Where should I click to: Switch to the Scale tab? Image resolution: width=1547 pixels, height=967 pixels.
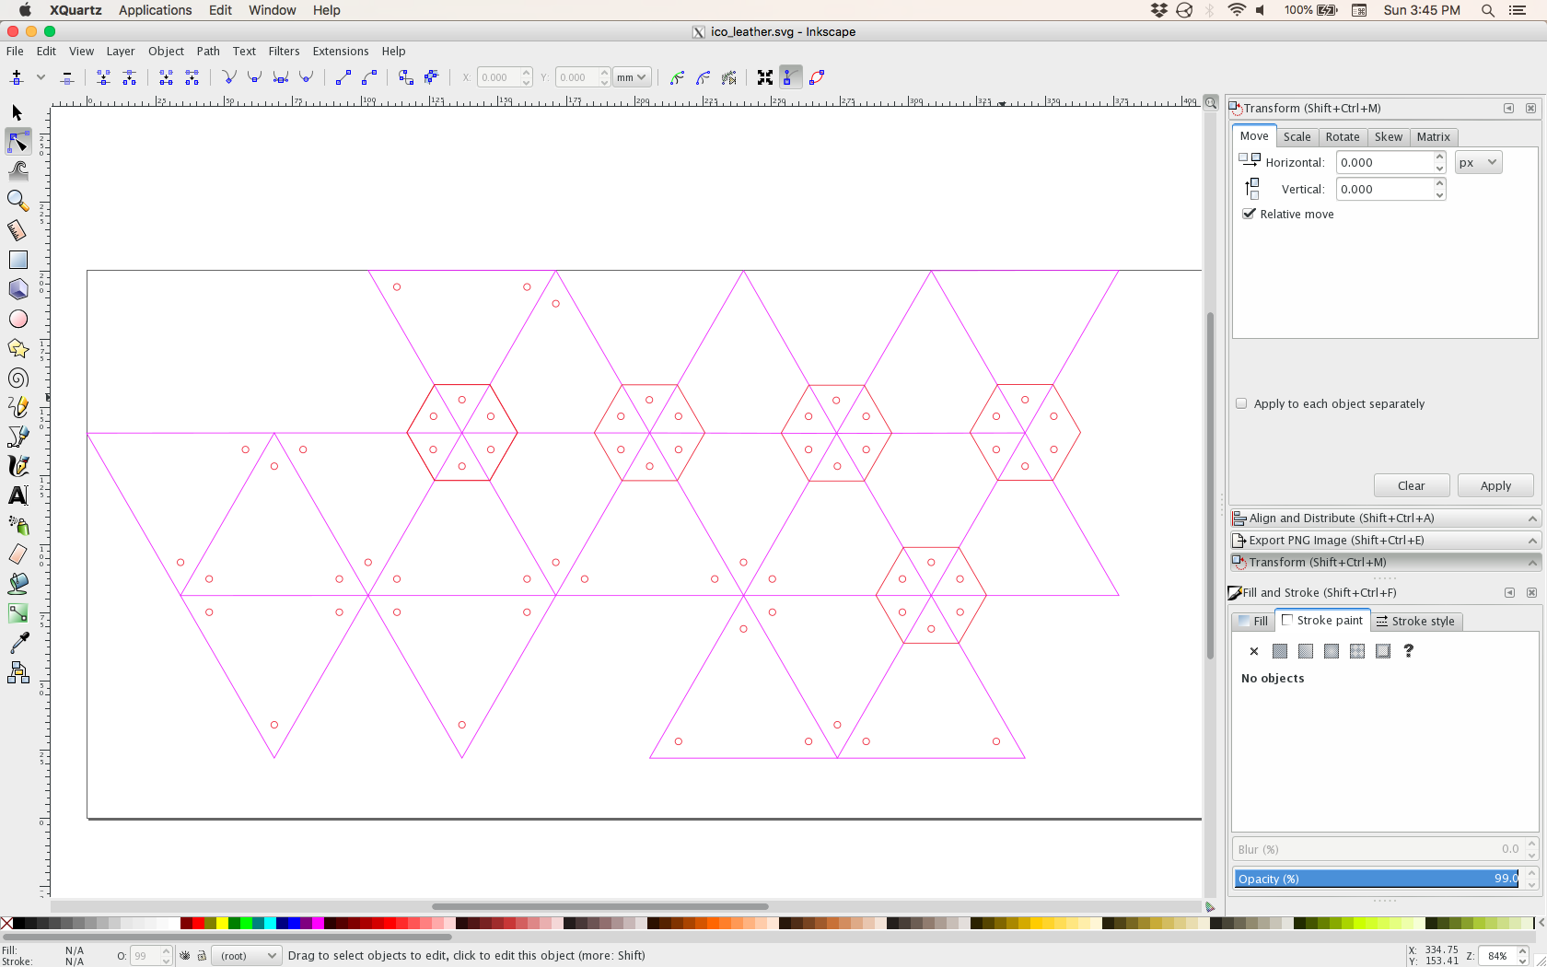[x=1297, y=136]
